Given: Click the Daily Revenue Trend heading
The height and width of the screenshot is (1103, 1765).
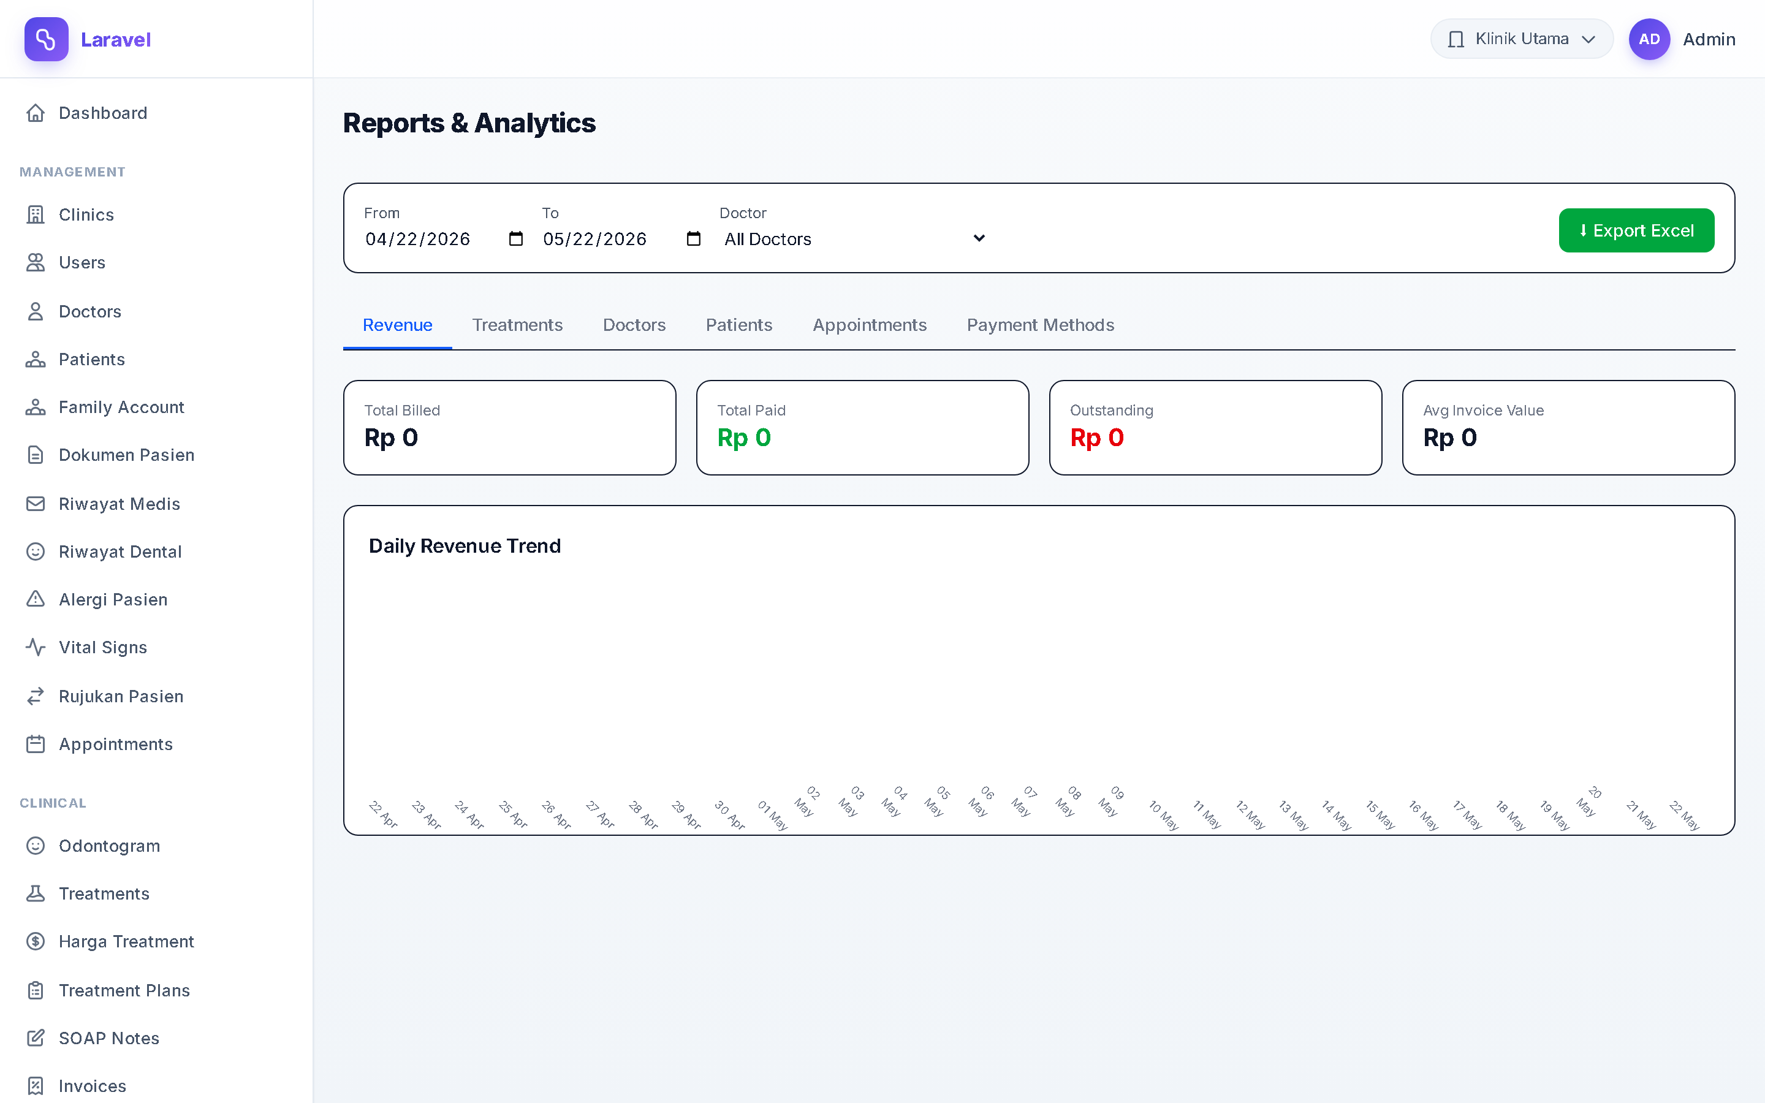Looking at the screenshot, I should [x=465, y=545].
